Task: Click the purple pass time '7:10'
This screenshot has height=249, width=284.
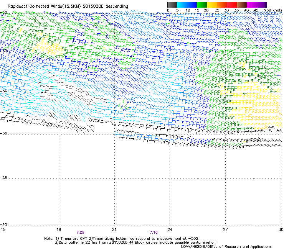Action: [x=154, y=233]
